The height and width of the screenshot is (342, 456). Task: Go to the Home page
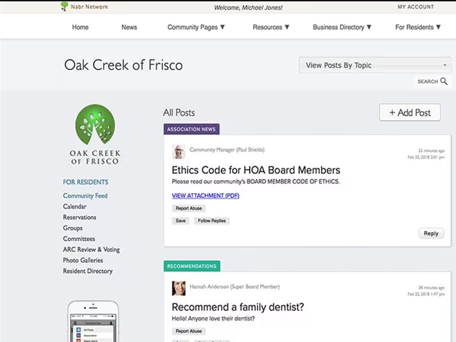pos(80,27)
